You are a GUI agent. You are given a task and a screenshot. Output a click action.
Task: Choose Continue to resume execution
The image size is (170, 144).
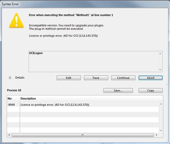coord(123,78)
